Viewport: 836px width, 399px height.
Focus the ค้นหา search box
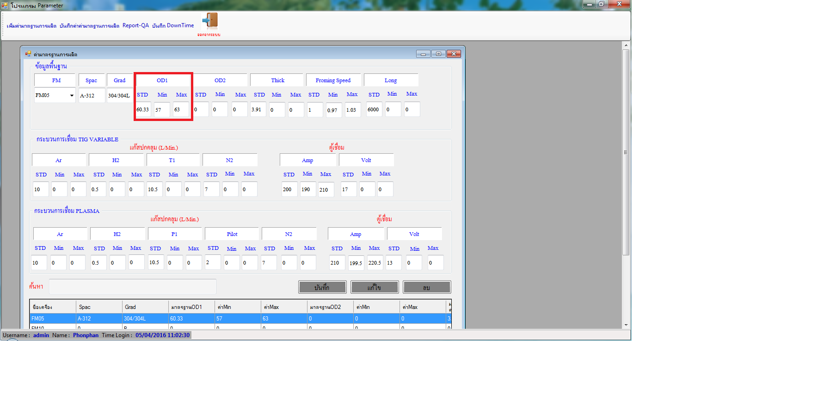(133, 286)
